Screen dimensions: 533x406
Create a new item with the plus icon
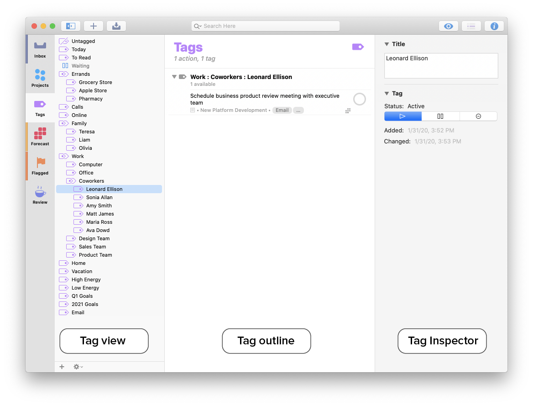click(94, 26)
